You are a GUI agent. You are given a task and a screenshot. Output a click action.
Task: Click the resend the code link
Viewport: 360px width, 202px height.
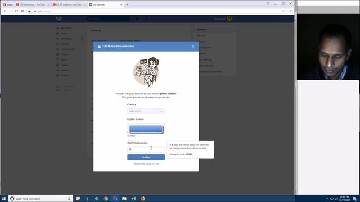(x=146, y=164)
